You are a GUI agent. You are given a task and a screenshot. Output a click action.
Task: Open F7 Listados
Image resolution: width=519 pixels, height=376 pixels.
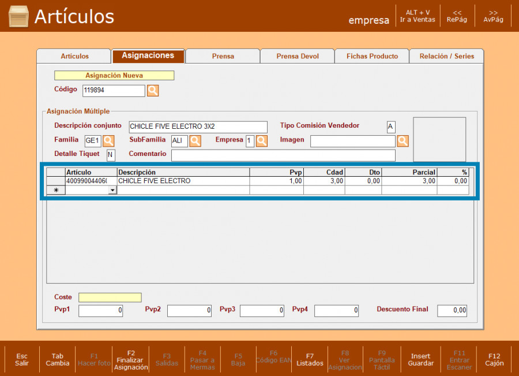pos(310,359)
